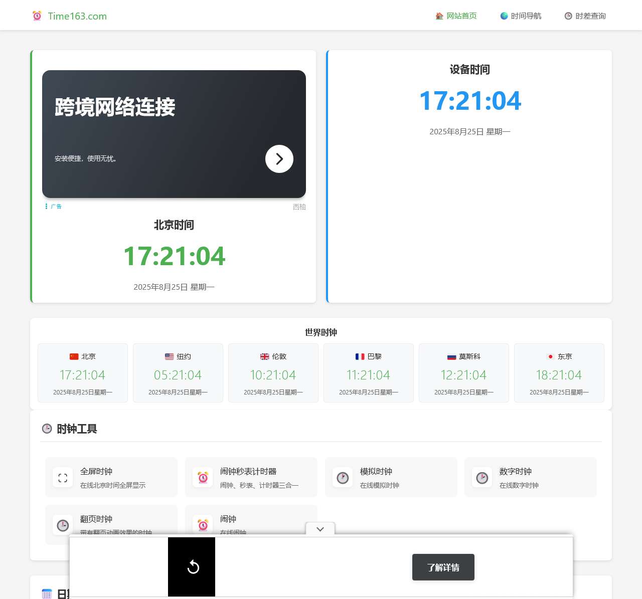642x599 pixels.
Task: Click the 闹钟 tool alarm icon
Action: pos(202,525)
